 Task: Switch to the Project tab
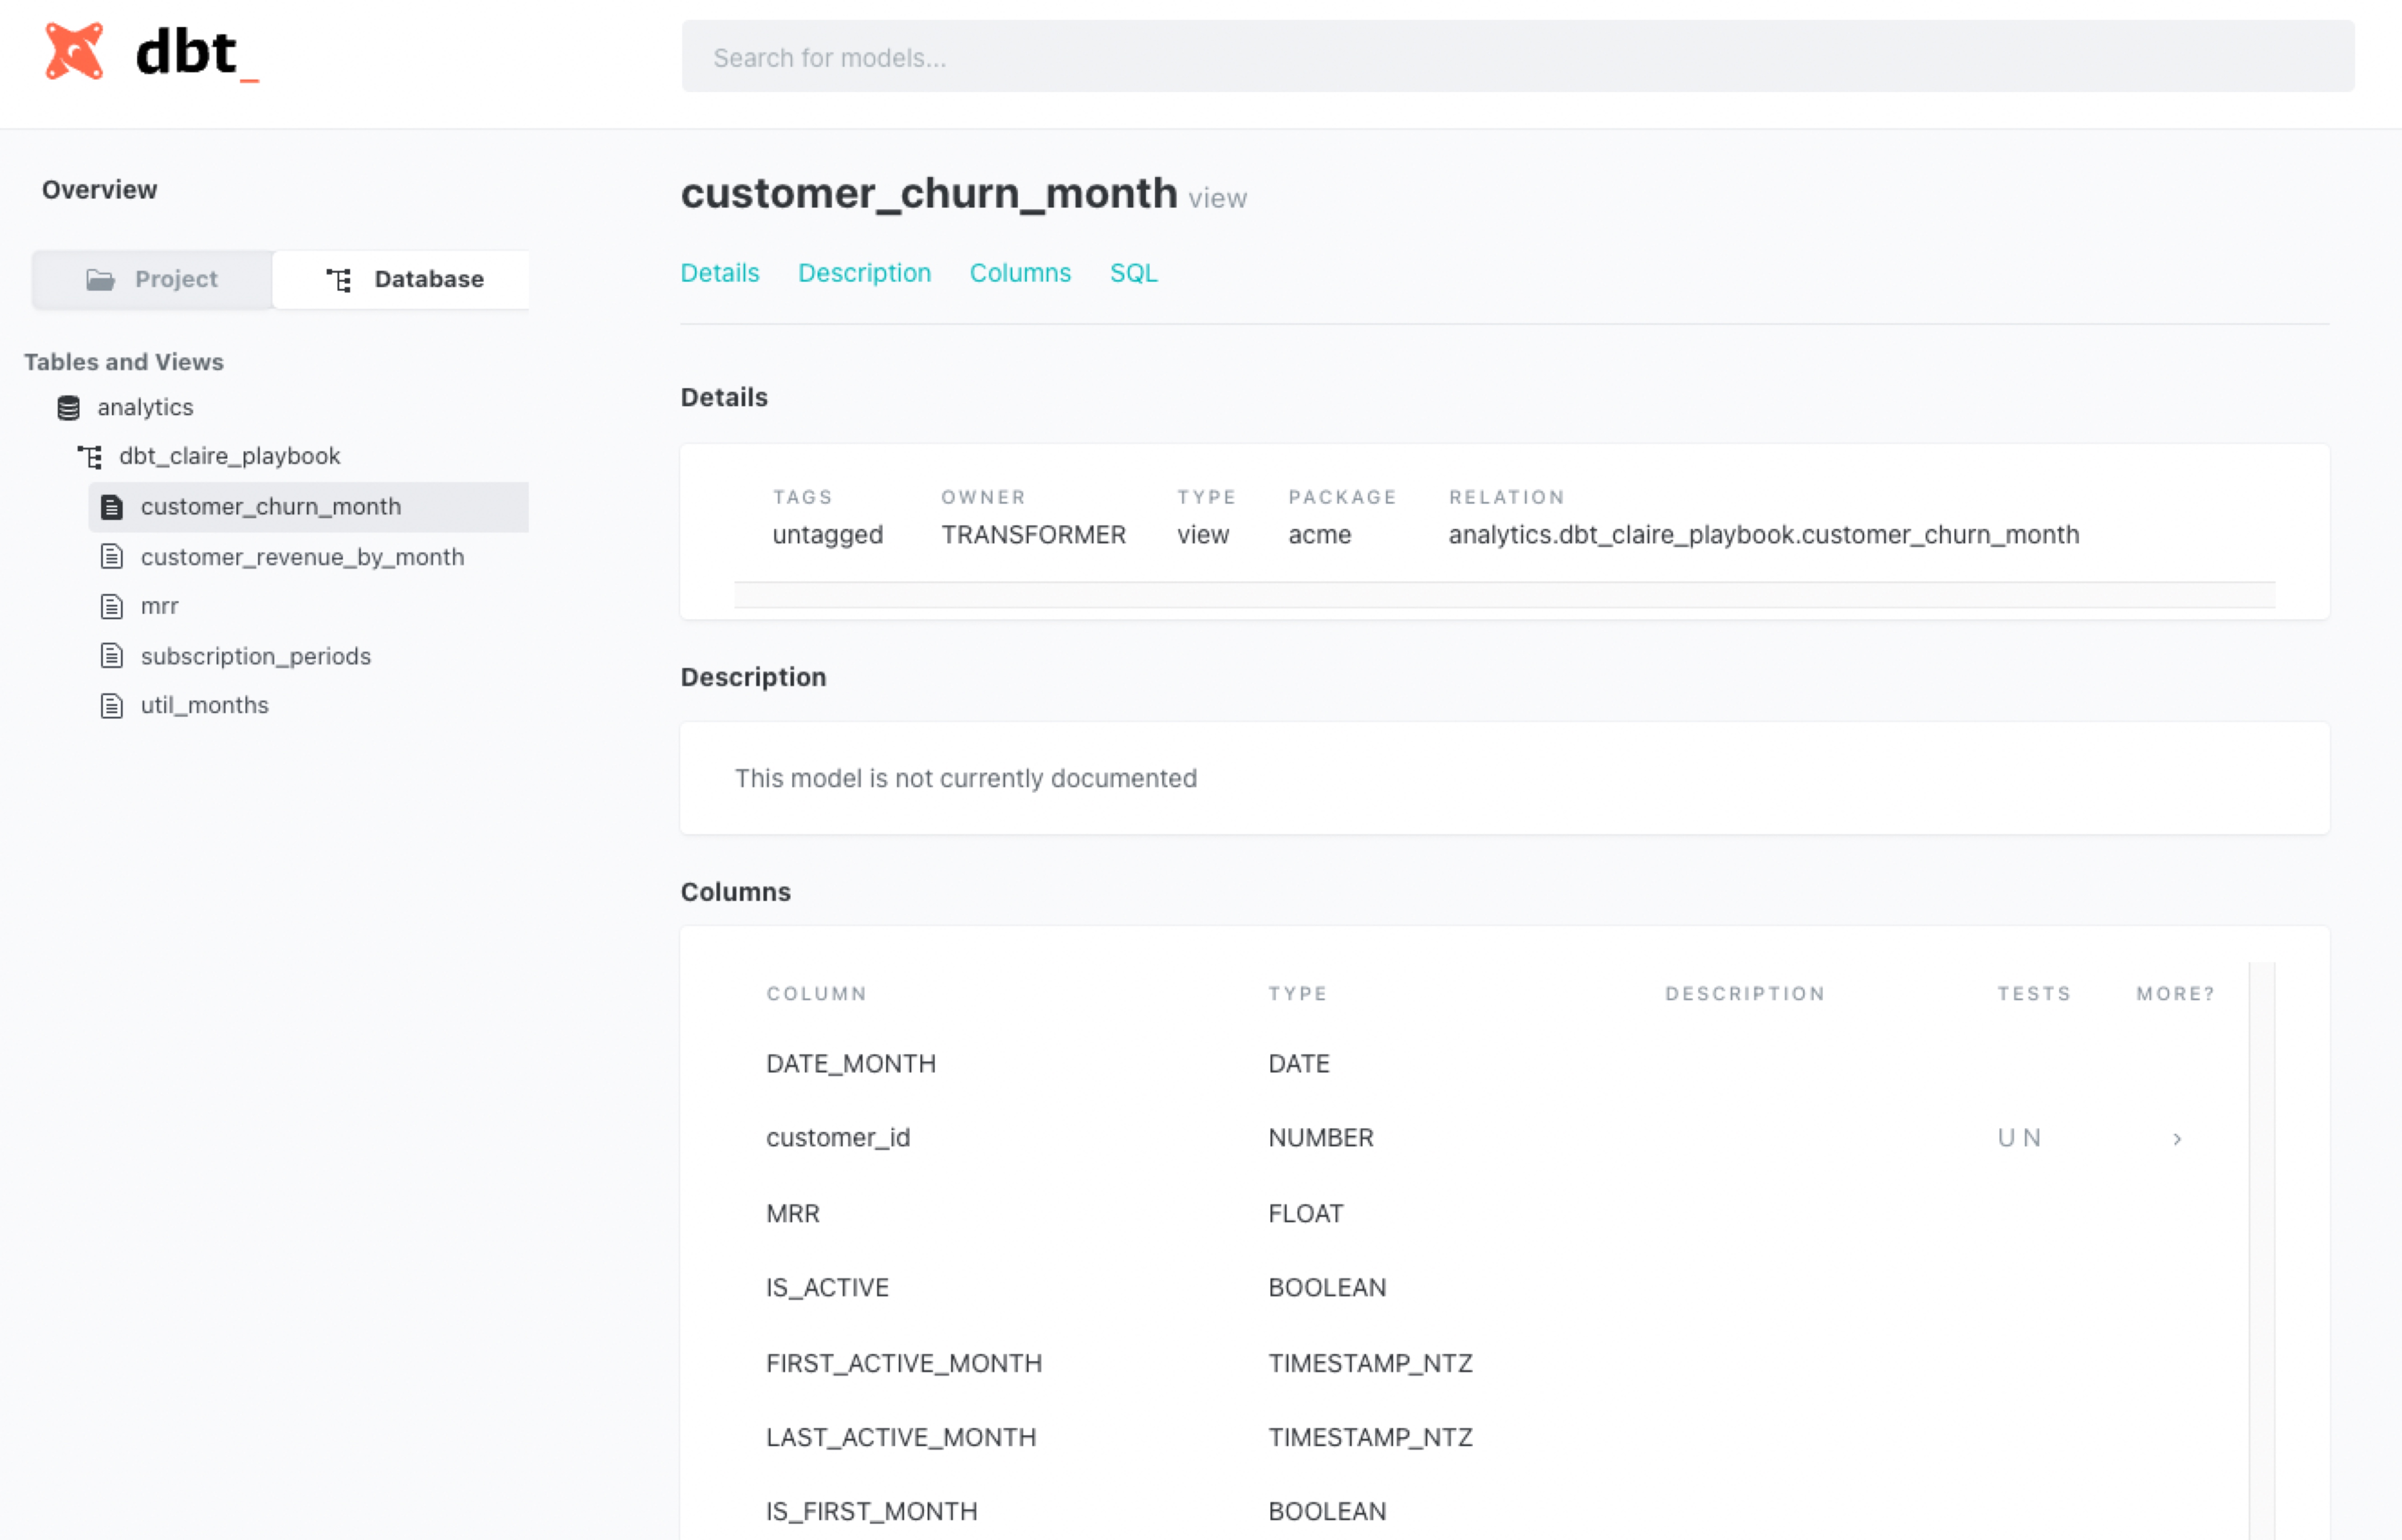(x=152, y=279)
